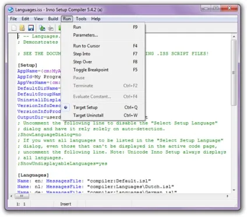Open the Help menu
Screen dimensions: 247x217
pos(96,19)
